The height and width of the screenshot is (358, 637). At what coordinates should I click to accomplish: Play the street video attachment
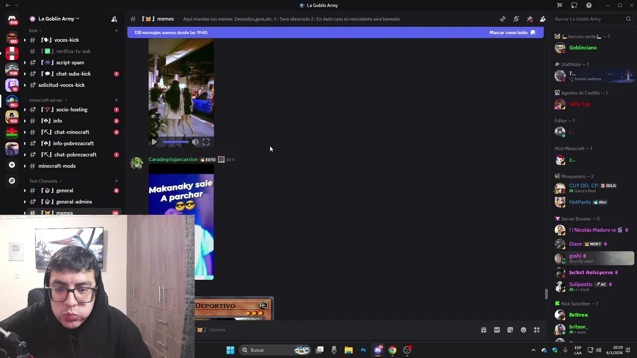click(x=154, y=142)
